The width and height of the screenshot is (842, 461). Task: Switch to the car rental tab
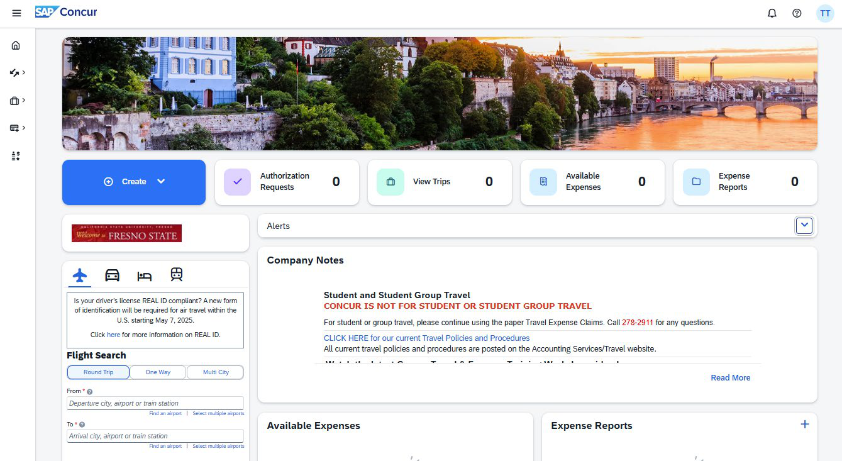(112, 275)
